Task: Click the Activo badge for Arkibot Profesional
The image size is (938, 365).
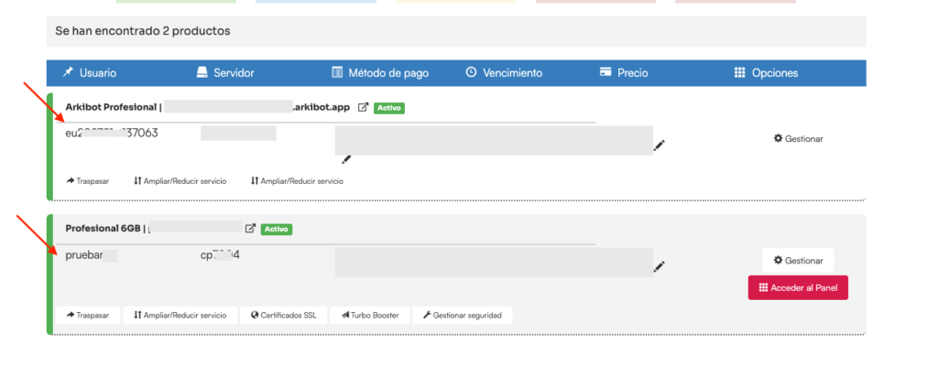Action: click(x=389, y=108)
